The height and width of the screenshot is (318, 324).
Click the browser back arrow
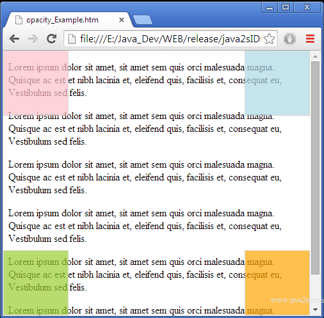[15, 39]
